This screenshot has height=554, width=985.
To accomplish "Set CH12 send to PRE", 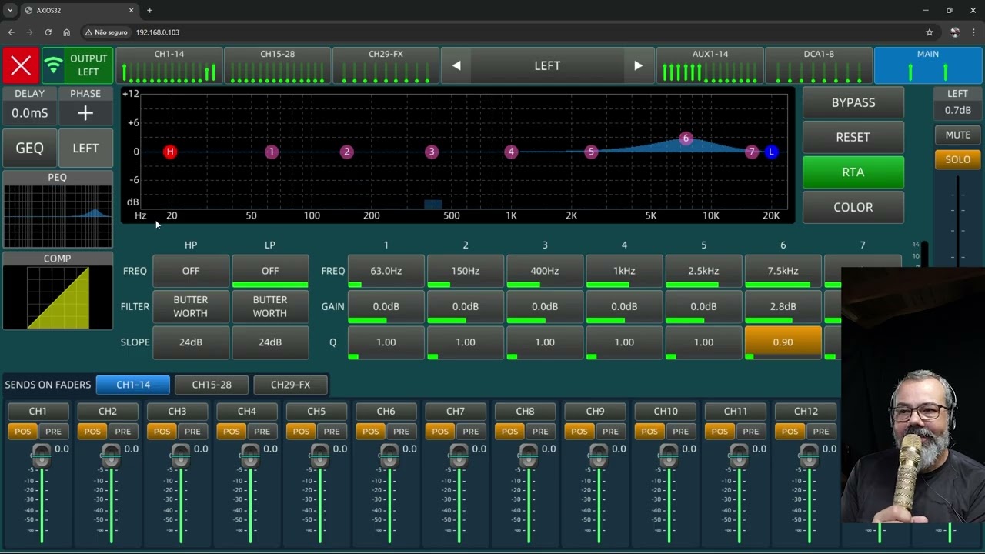I will pos(821,431).
